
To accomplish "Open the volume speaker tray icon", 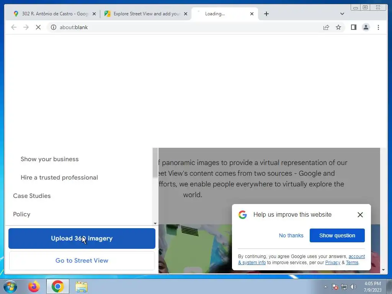I will 353,287.
